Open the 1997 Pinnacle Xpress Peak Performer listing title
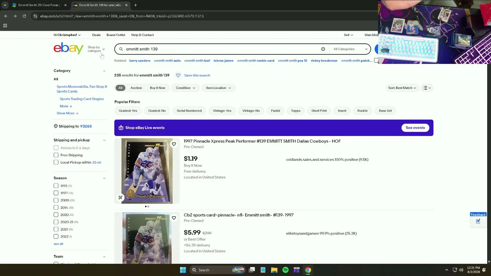Image resolution: width=491 pixels, height=276 pixels. click(x=262, y=141)
